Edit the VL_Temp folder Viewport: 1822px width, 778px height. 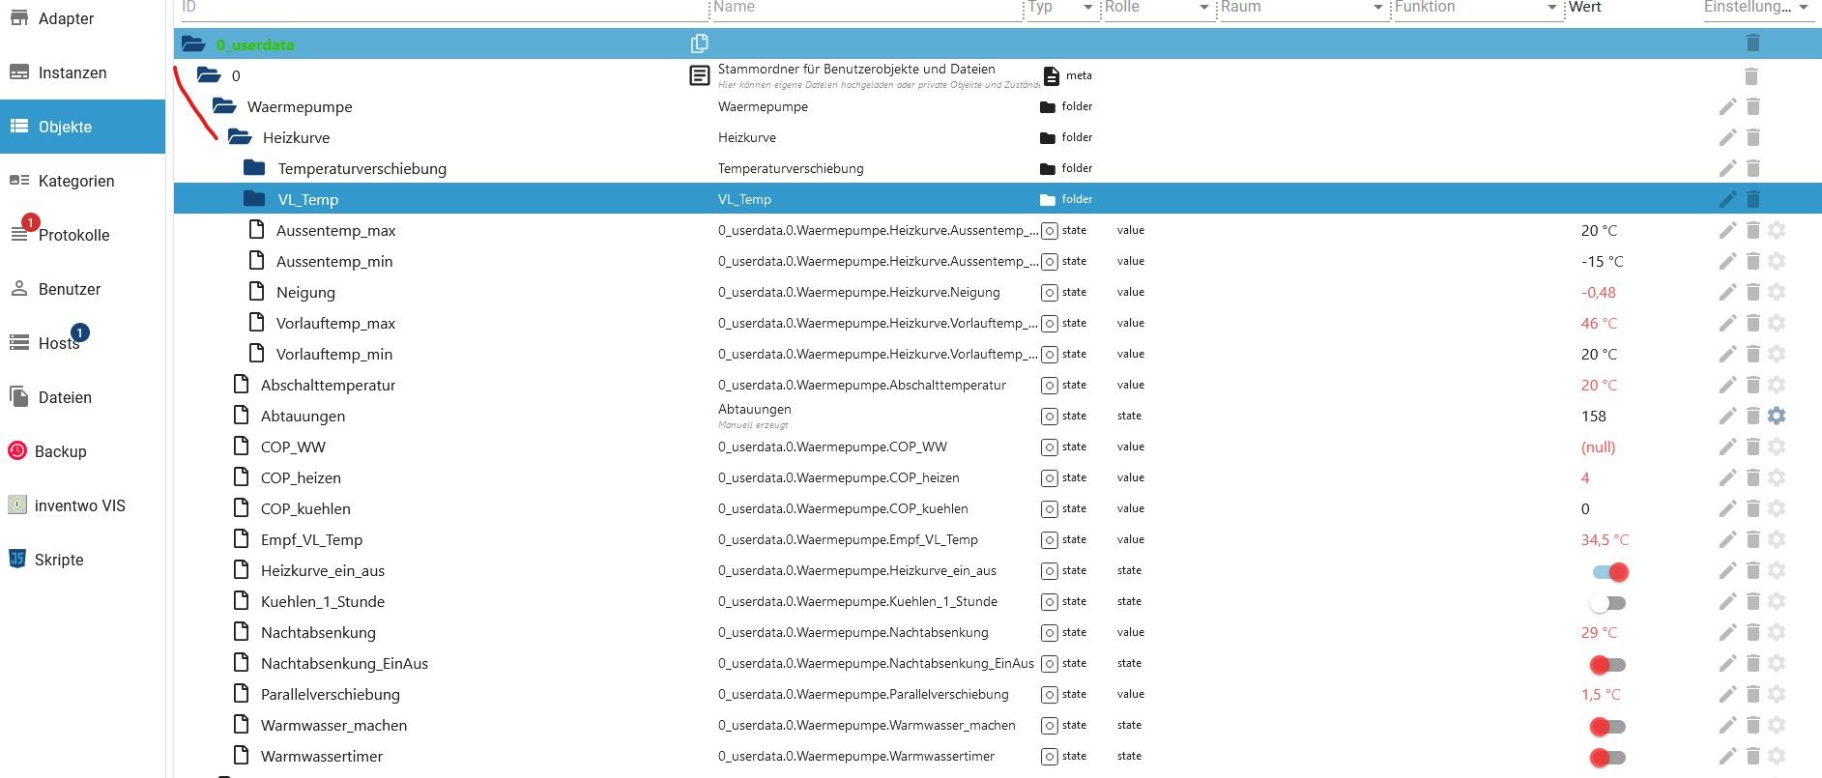tap(1727, 199)
